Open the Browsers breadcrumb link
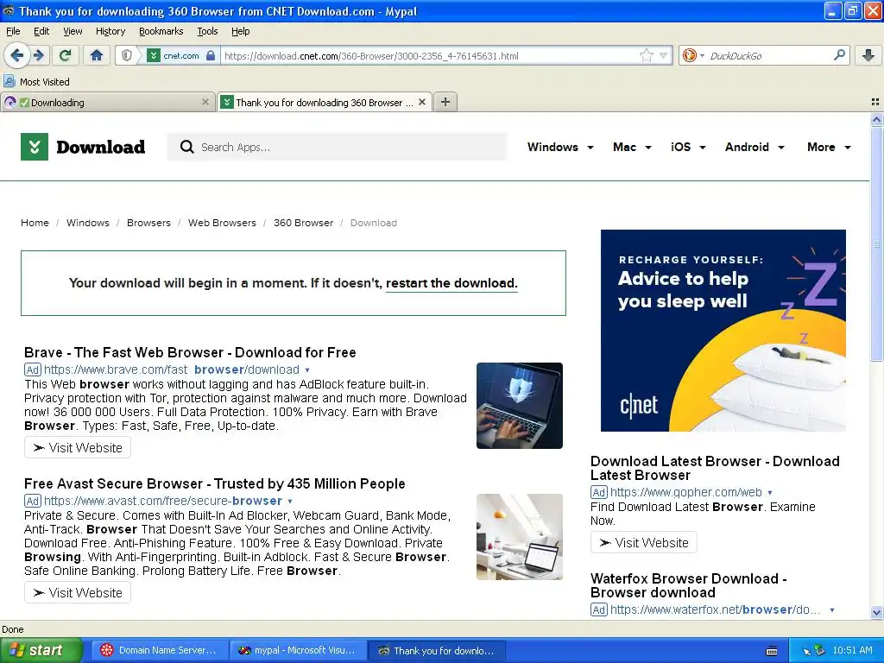This screenshot has width=884, height=663. pyautogui.click(x=148, y=223)
